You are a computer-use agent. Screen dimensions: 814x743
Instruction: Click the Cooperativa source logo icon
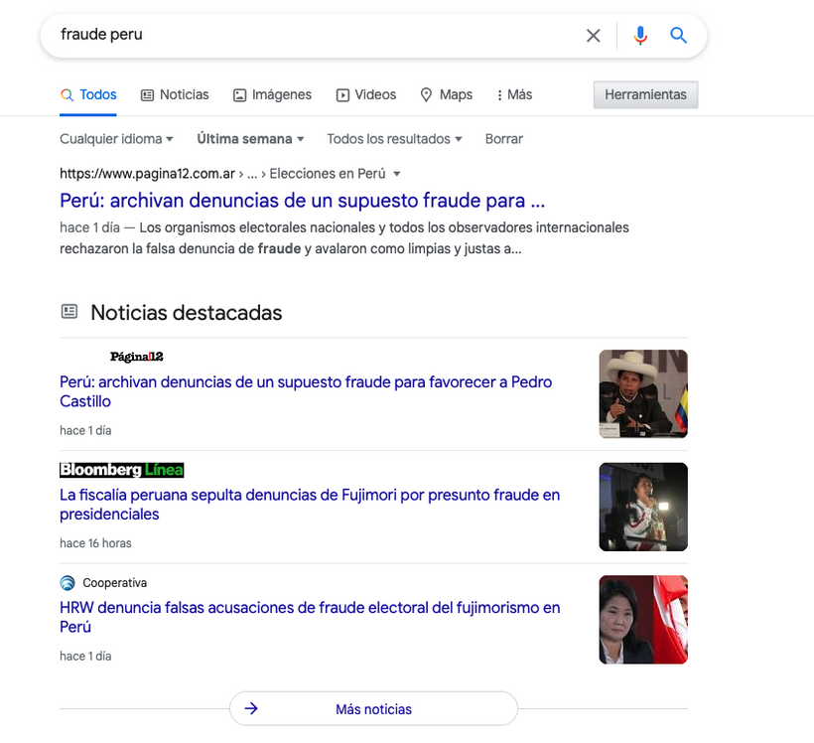(68, 583)
